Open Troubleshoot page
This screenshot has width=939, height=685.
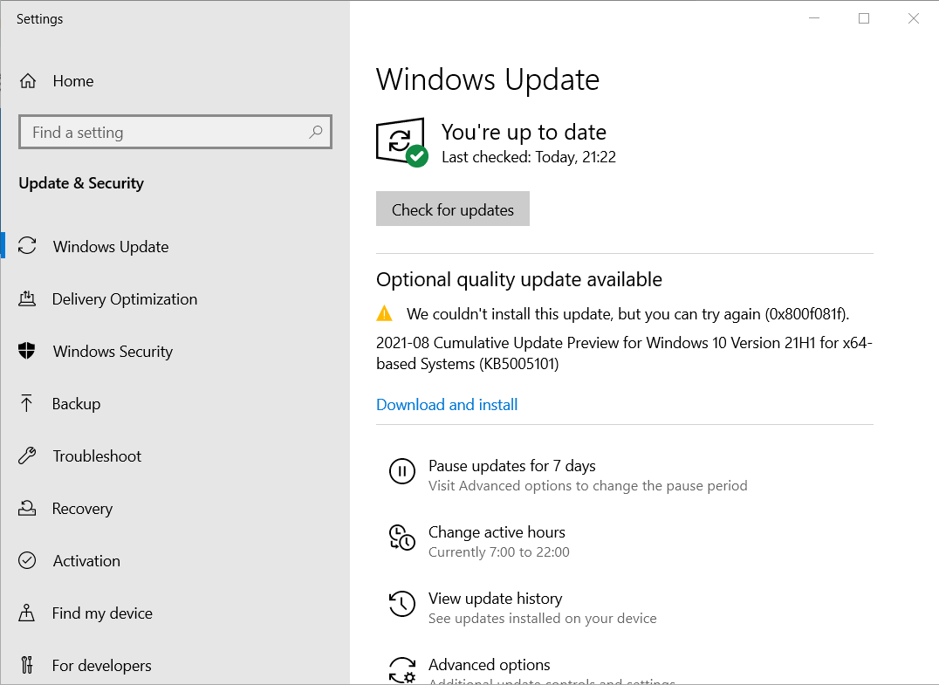[x=175, y=456]
